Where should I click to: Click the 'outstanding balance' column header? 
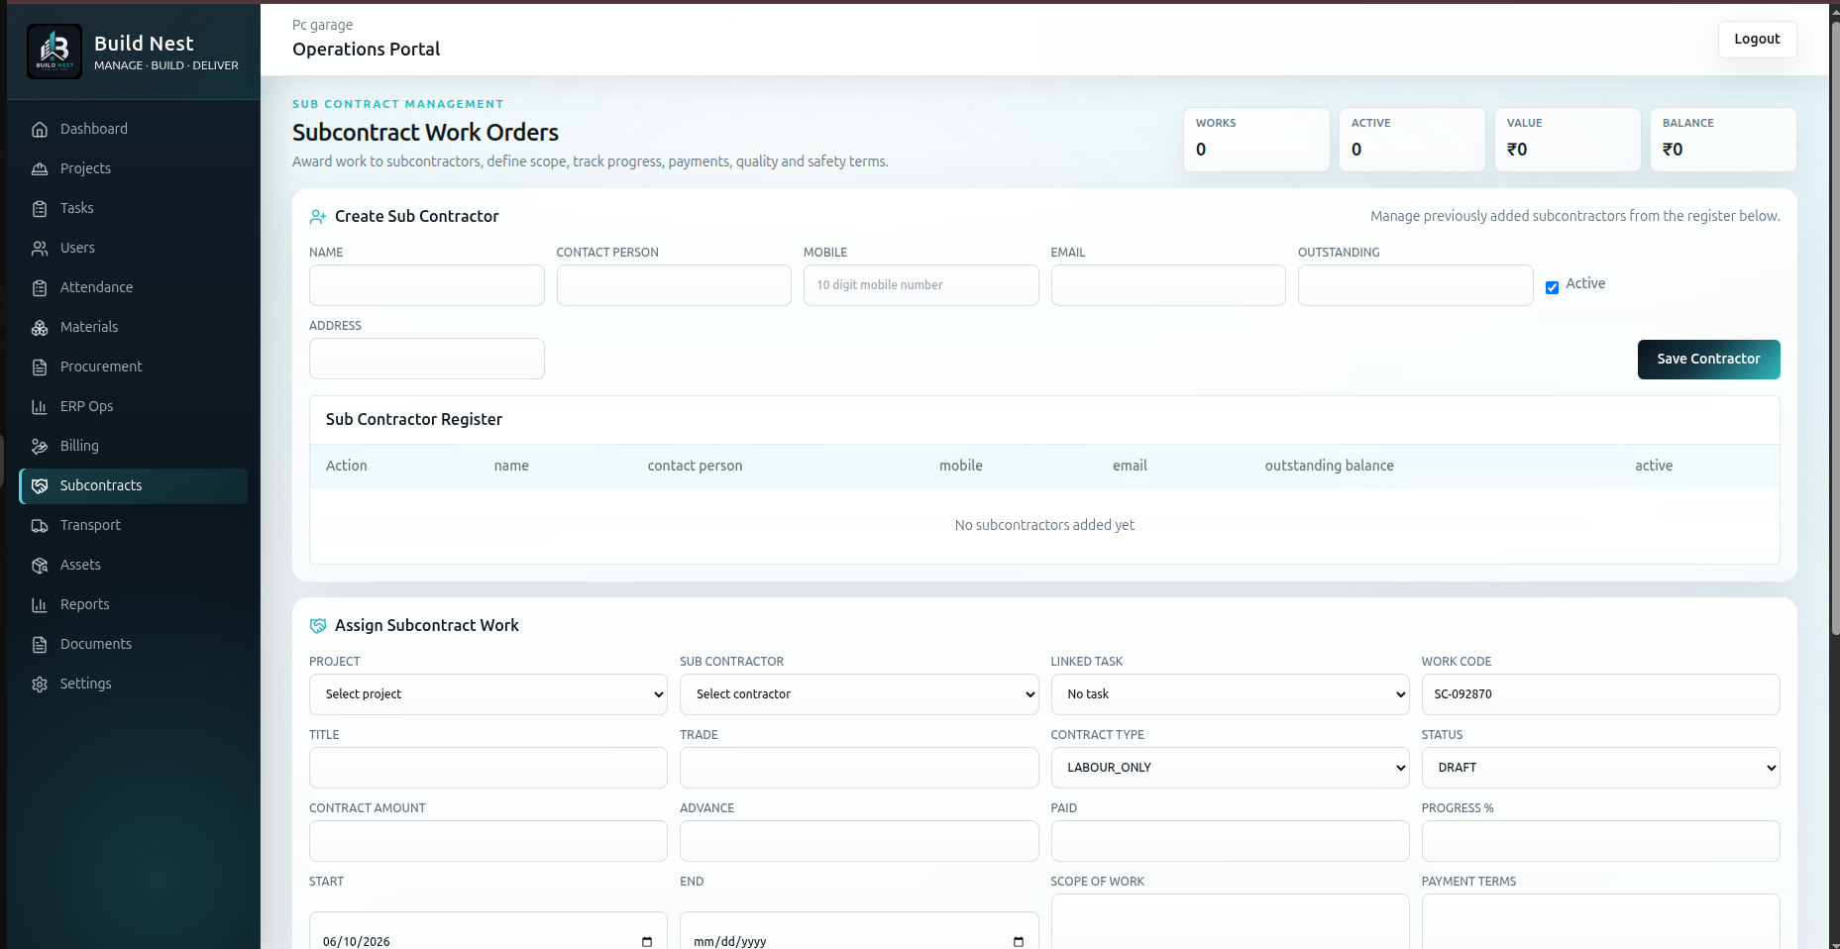pyautogui.click(x=1329, y=466)
